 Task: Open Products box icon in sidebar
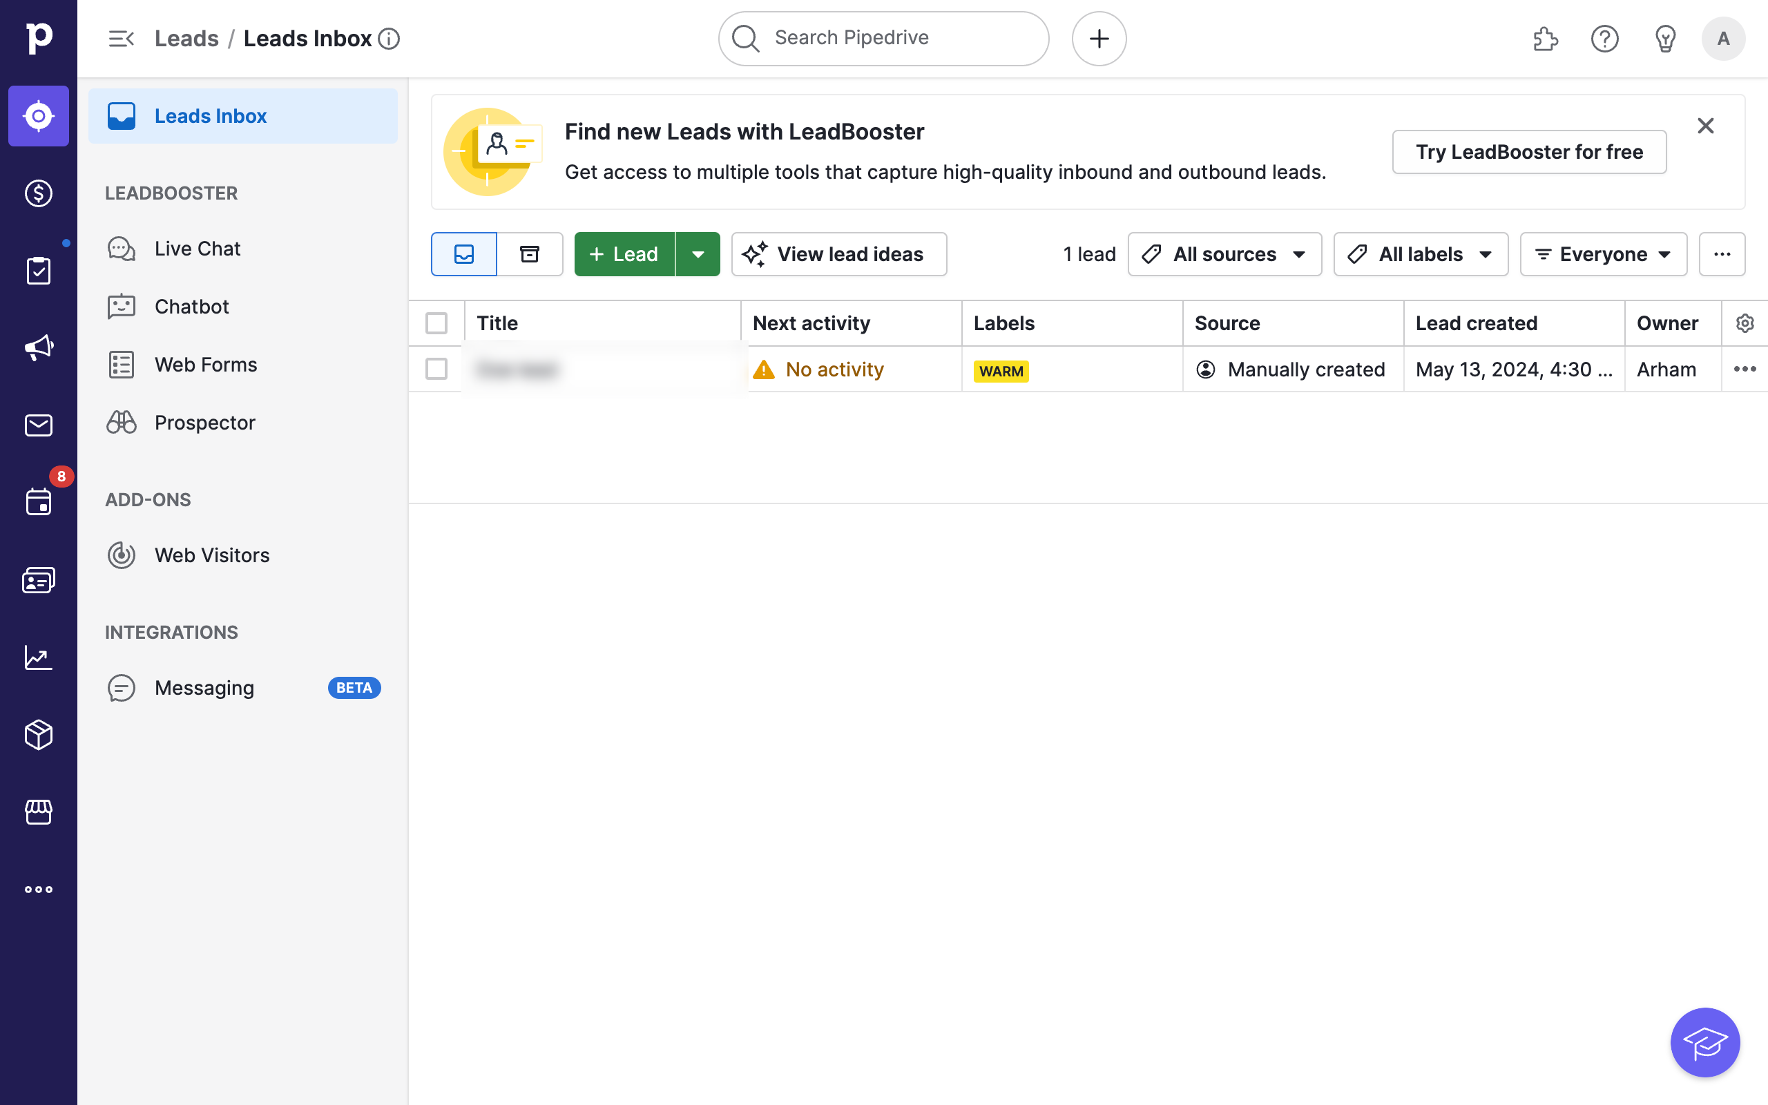(x=38, y=734)
